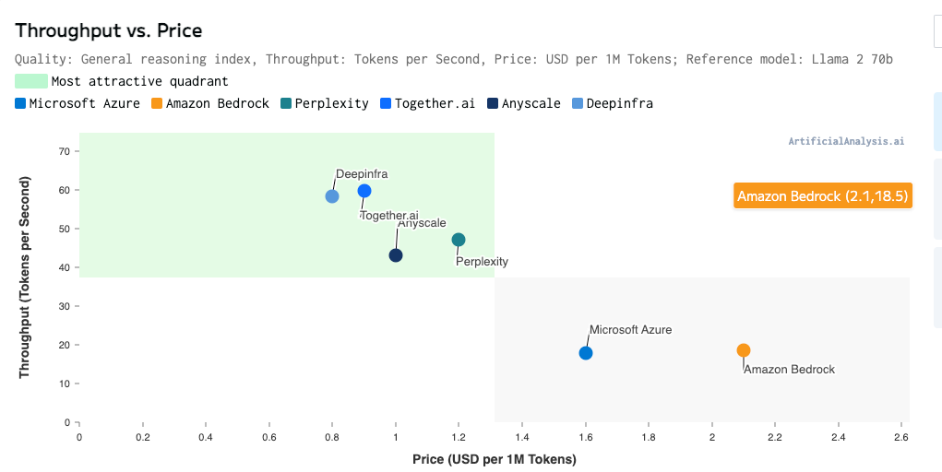Toggle Amazon Bedrock legend entry

tap(209, 103)
